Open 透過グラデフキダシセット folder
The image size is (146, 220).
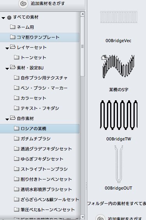(x=46, y=149)
